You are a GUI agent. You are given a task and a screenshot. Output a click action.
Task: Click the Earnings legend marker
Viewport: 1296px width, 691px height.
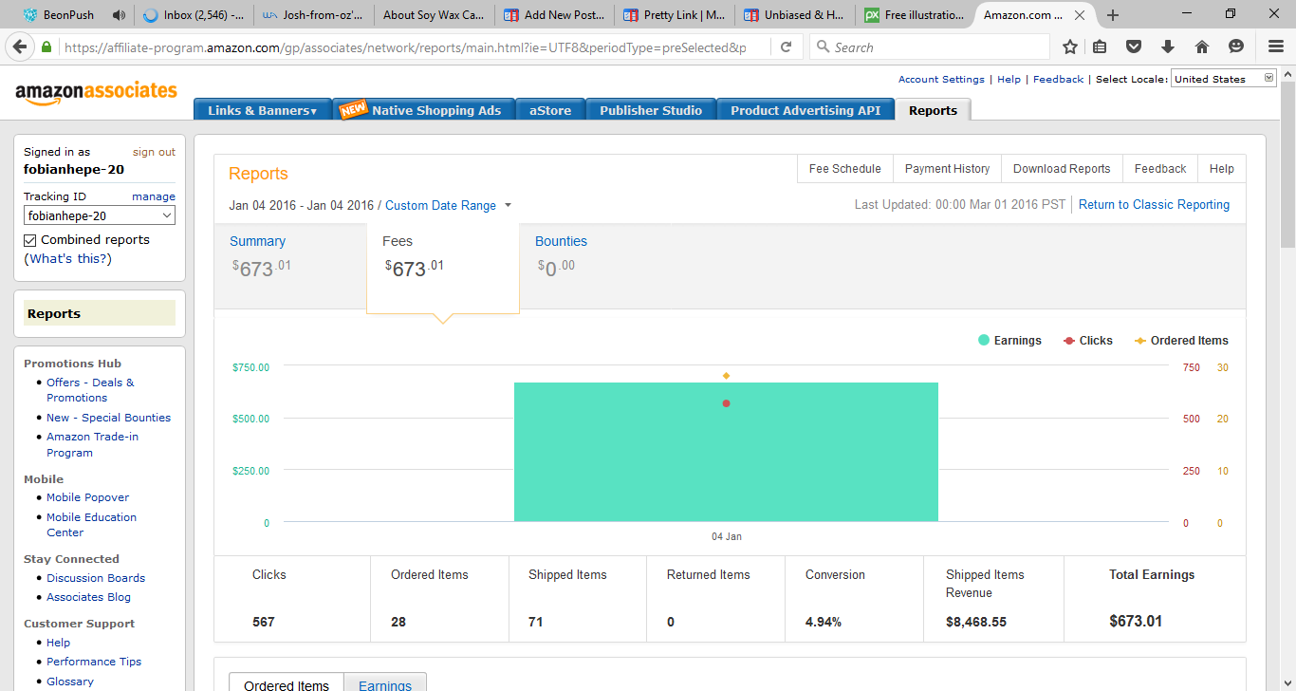click(x=984, y=341)
